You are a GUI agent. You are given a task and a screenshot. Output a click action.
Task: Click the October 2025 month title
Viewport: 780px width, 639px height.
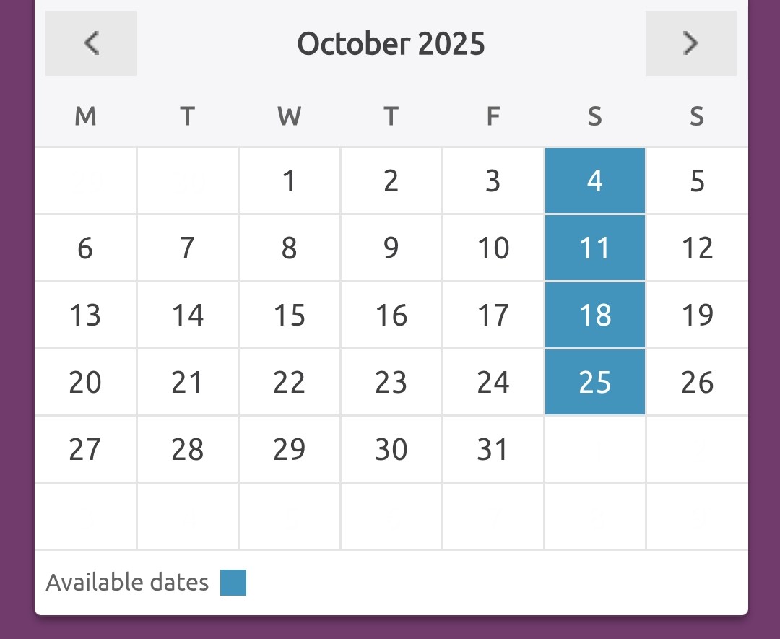pos(391,43)
